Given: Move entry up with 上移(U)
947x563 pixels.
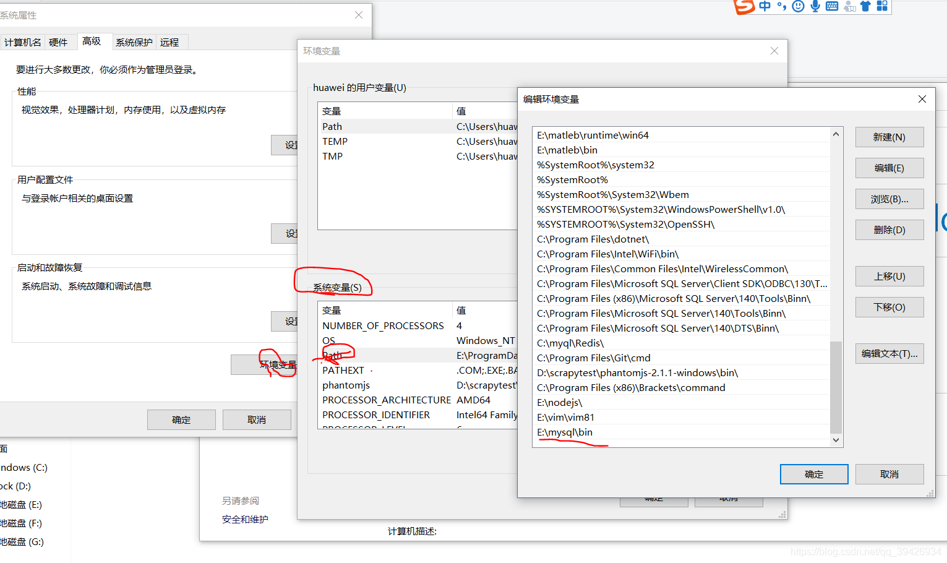Looking at the screenshot, I should tap(889, 277).
